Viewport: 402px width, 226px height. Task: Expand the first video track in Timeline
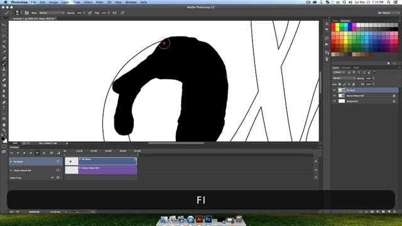pos(11,162)
